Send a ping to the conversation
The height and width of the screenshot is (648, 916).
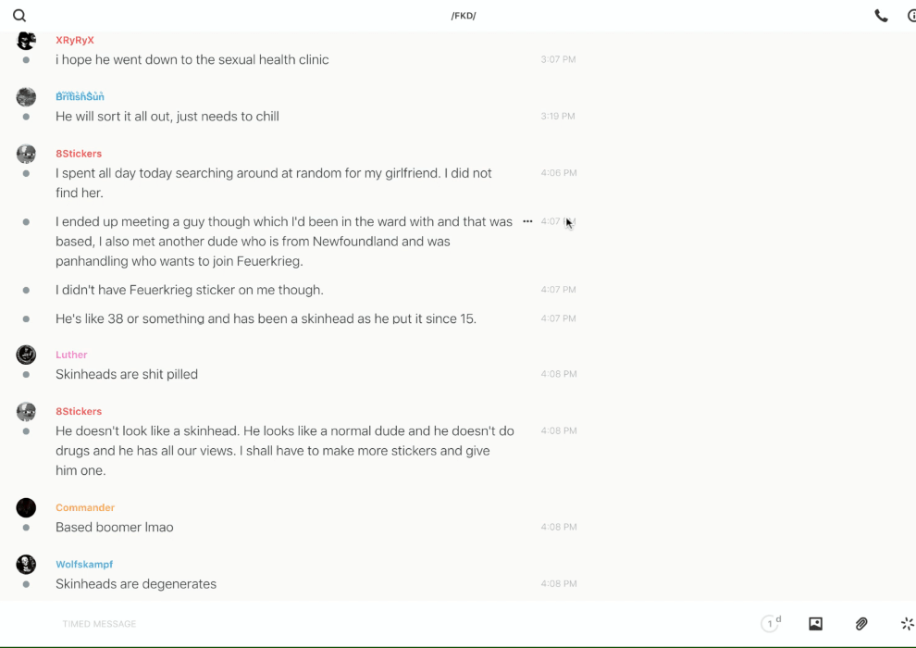907,624
